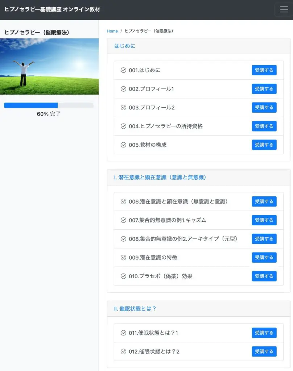
Task: Click the completion check next to 005.教材の構成
Action: 123,145
